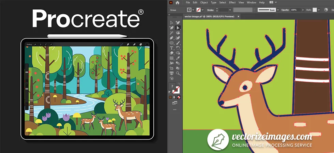
Task: Open stroke weight dropdown
Action: [230, 10]
